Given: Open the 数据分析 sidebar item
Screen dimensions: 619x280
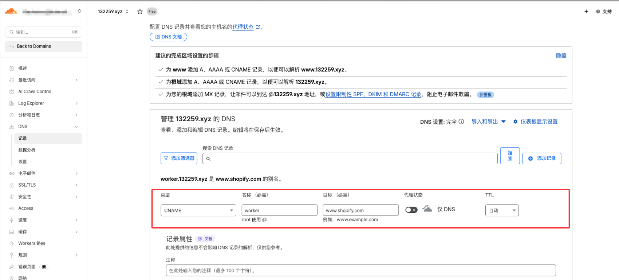Looking at the screenshot, I should click(x=27, y=150).
